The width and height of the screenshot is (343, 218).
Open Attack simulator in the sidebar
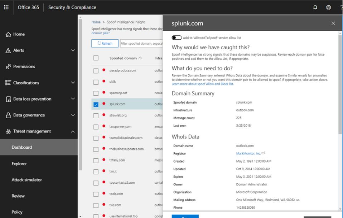pos(26,180)
